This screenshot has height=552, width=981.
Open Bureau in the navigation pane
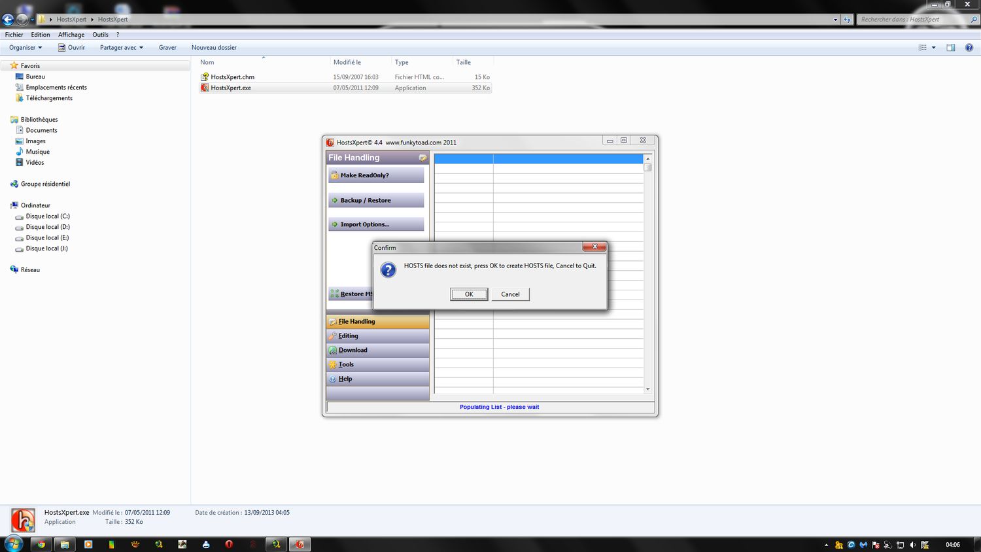[x=35, y=77]
